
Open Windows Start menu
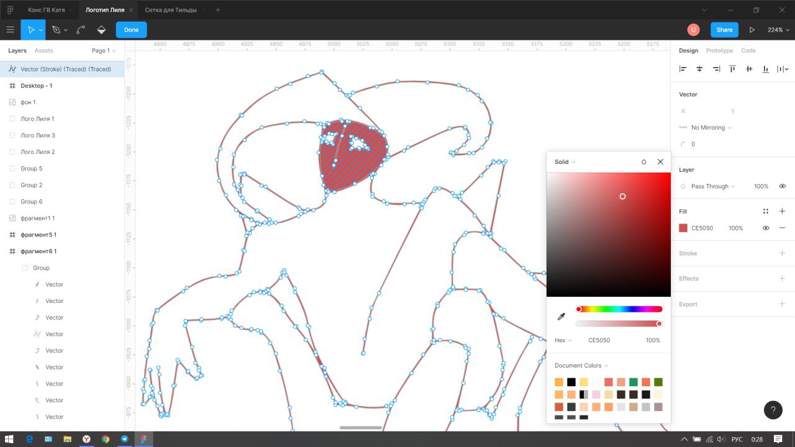[x=9, y=439]
